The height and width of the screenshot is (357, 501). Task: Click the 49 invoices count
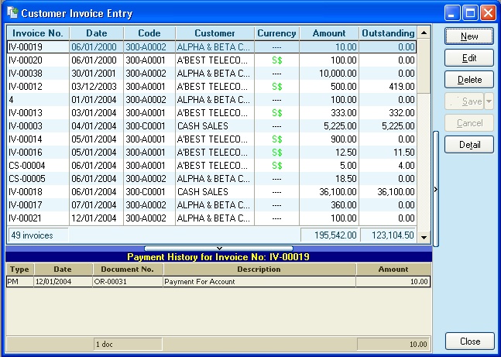coord(32,235)
